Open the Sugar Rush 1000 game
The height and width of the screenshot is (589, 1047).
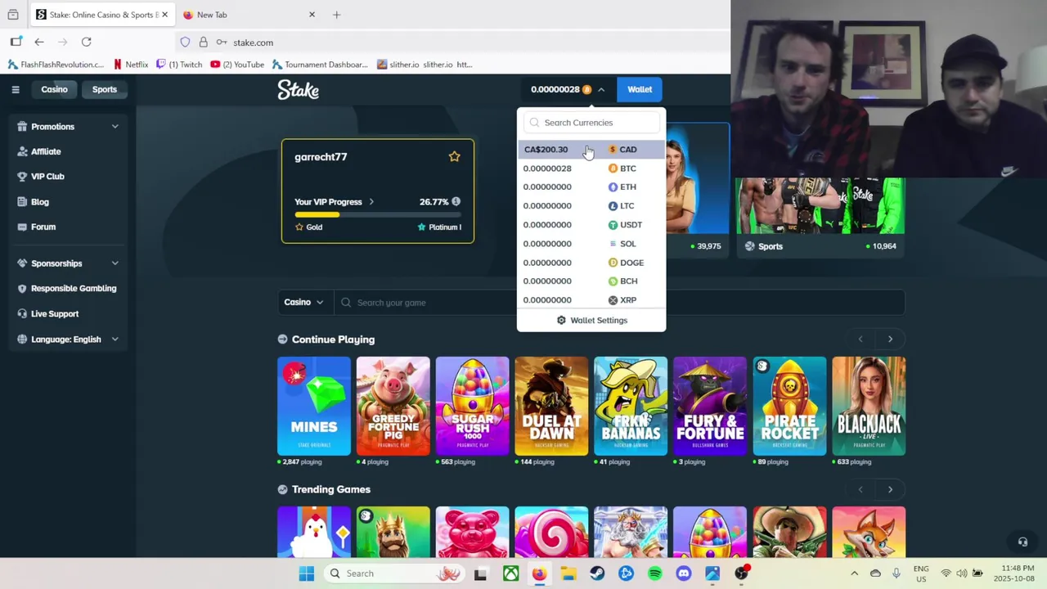[472, 406]
